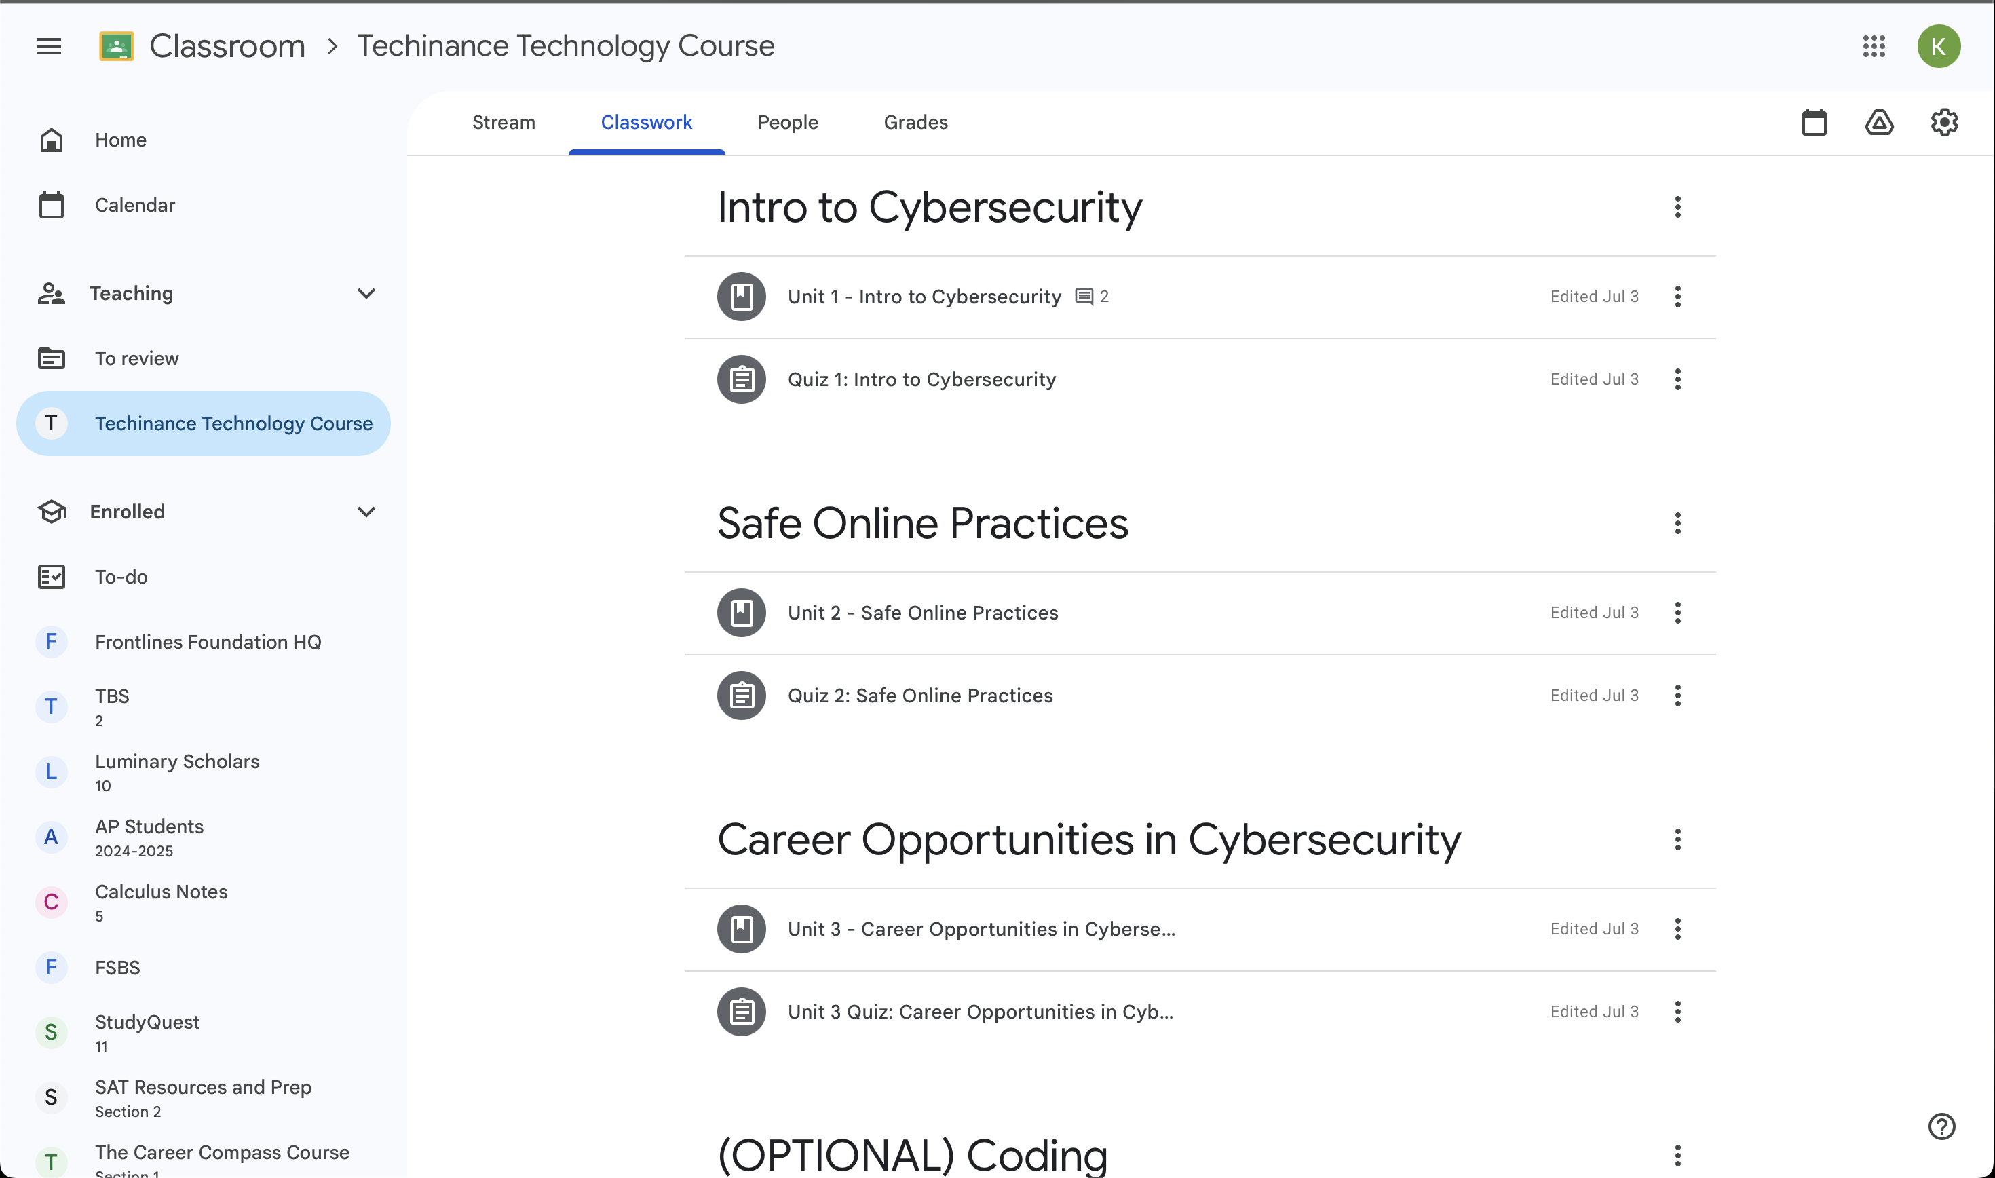
Task: Open class Drive folder icon
Action: pyautogui.click(x=1879, y=122)
